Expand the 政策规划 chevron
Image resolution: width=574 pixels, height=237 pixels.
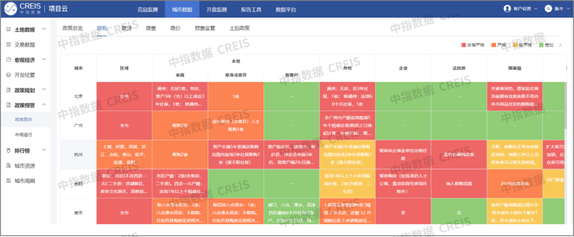[x=44, y=89]
